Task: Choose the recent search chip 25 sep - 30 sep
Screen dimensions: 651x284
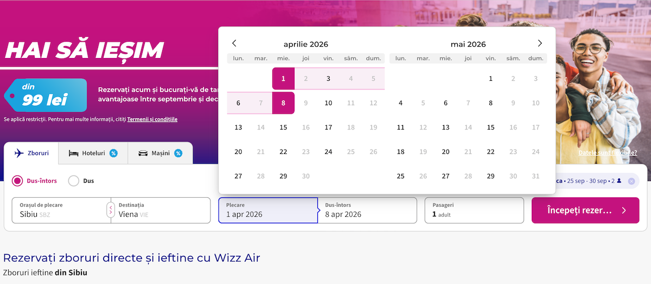Action: [x=590, y=181]
